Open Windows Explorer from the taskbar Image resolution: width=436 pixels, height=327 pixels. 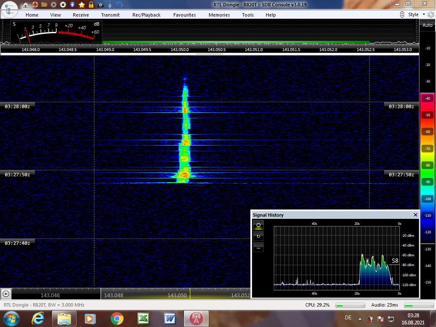[64, 318]
